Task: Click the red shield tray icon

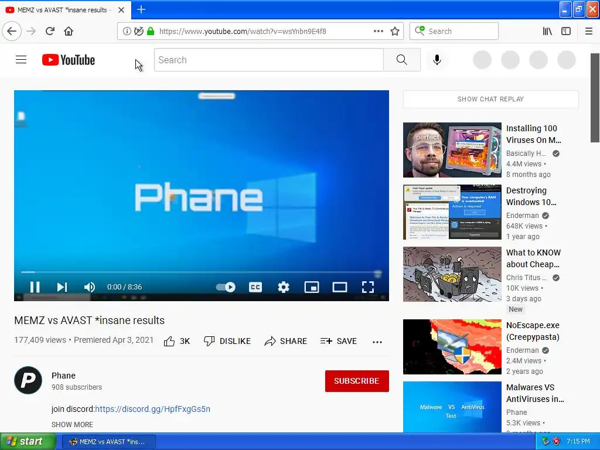Action: pyautogui.click(x=557, y=442)
